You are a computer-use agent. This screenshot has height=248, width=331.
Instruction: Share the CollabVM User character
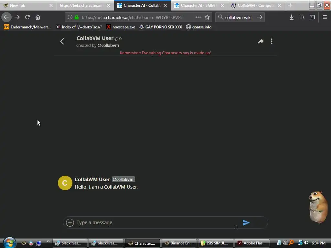(261, 41)
